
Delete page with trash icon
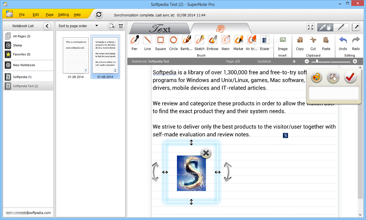(x=121, y=26)
